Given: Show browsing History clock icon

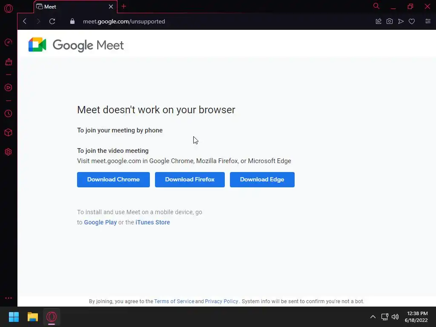Looking at the screenshot, I should click(x=8, y=114).
